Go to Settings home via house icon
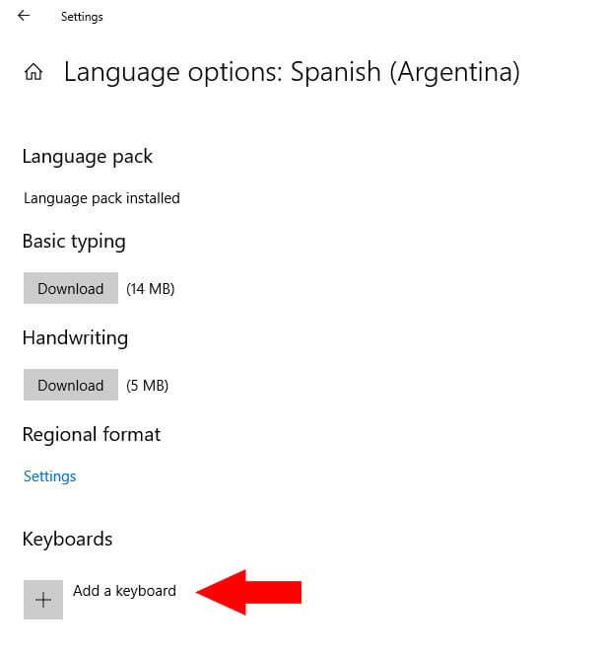Image resolution: width=606 pixels, height=656 pixels. tap(34, 72)
